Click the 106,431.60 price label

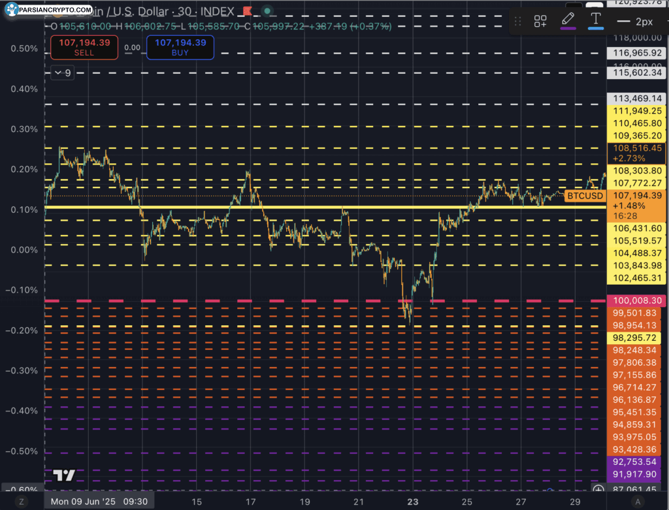pyautogui.click(x=636, y=229)
